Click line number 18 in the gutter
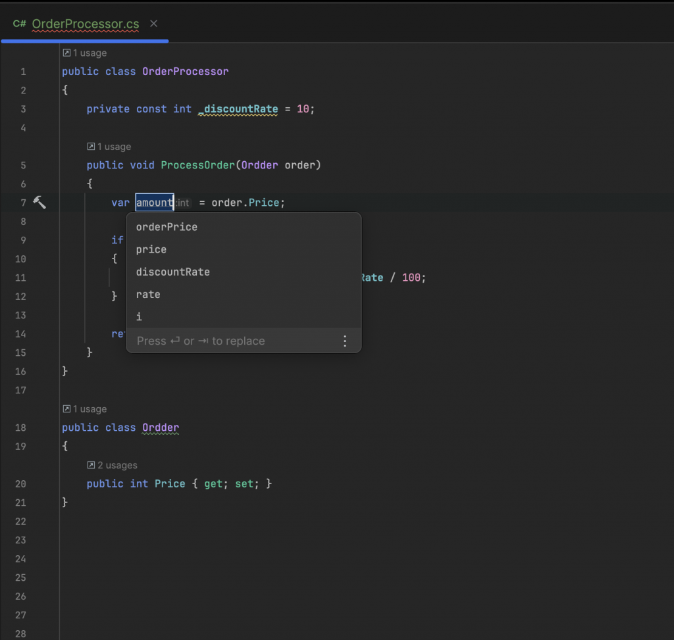This screenshot has height=640, width=674. [x=20, y=428]
